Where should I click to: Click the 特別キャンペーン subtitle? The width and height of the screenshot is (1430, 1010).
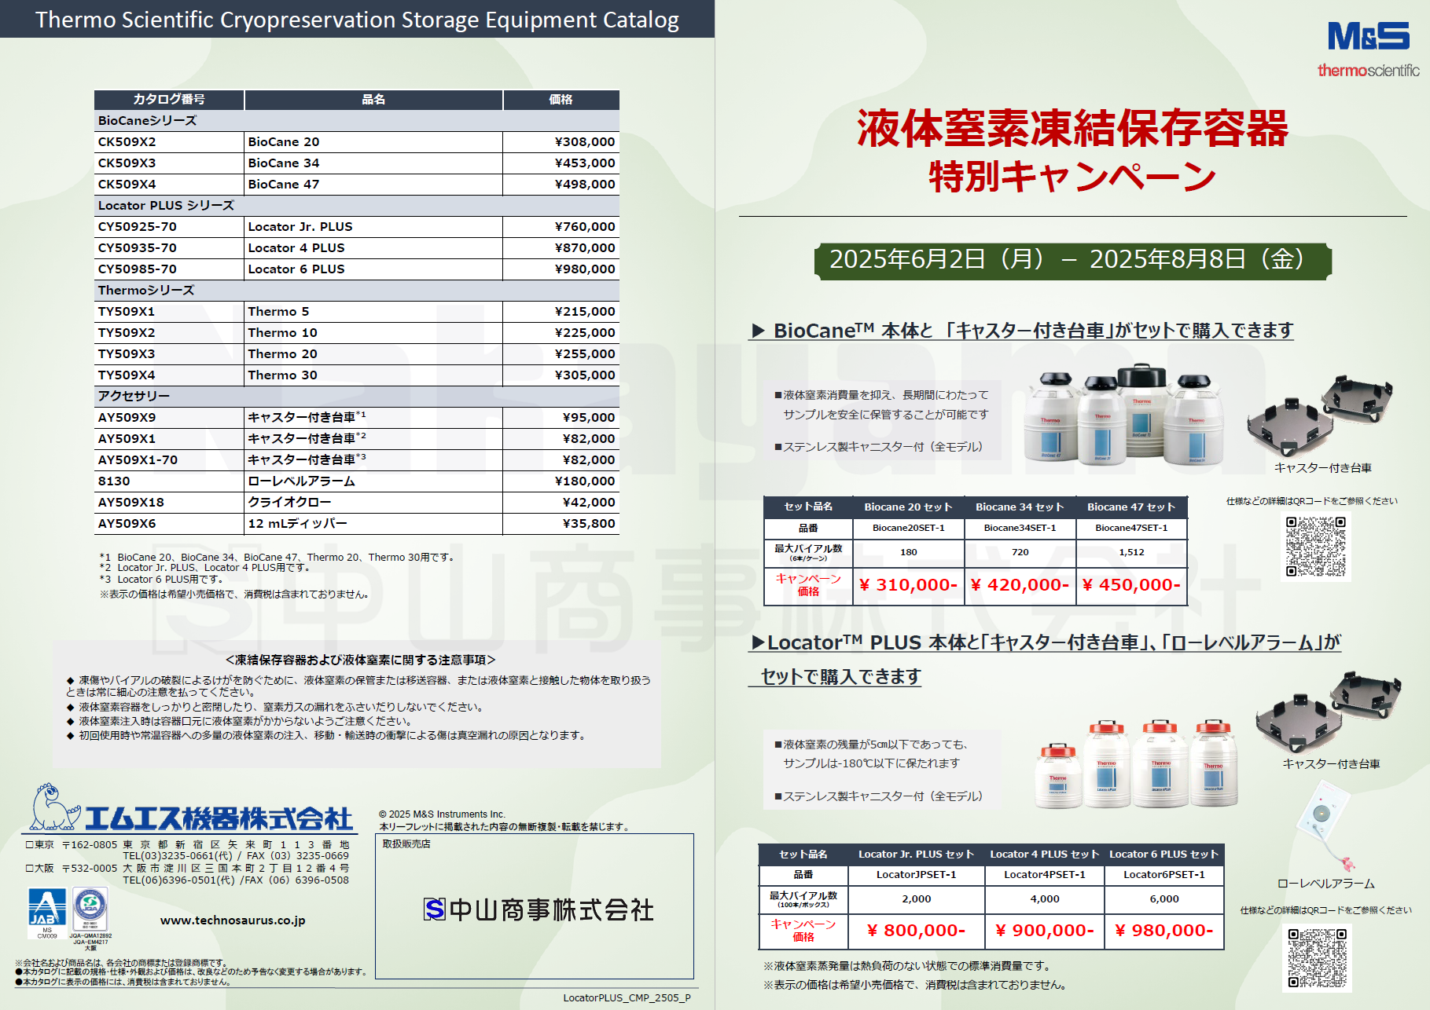[x=1073, y=177]
